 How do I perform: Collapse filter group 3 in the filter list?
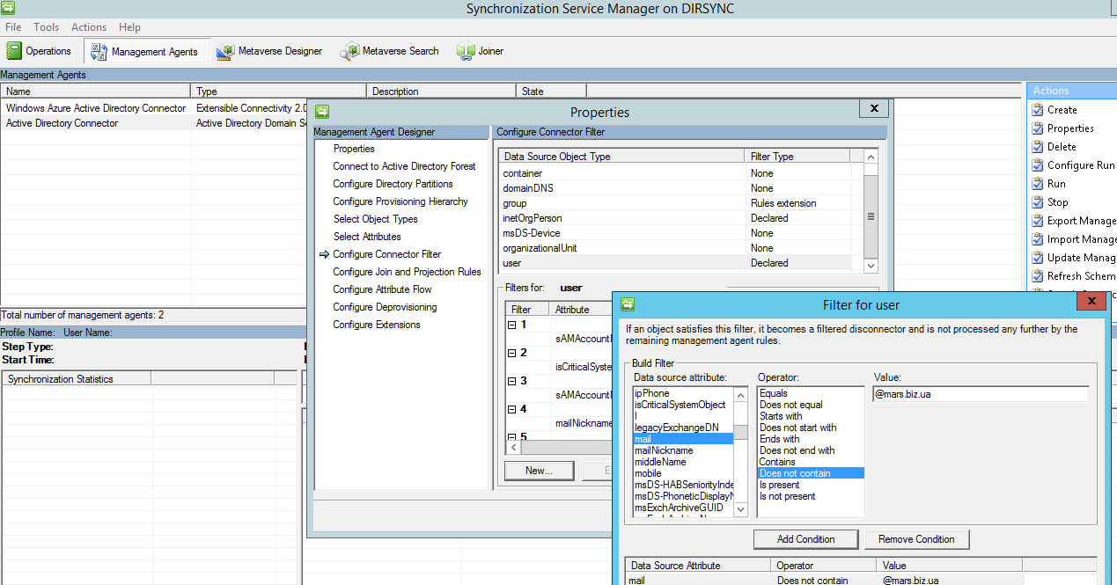click(x=513, y=381)
